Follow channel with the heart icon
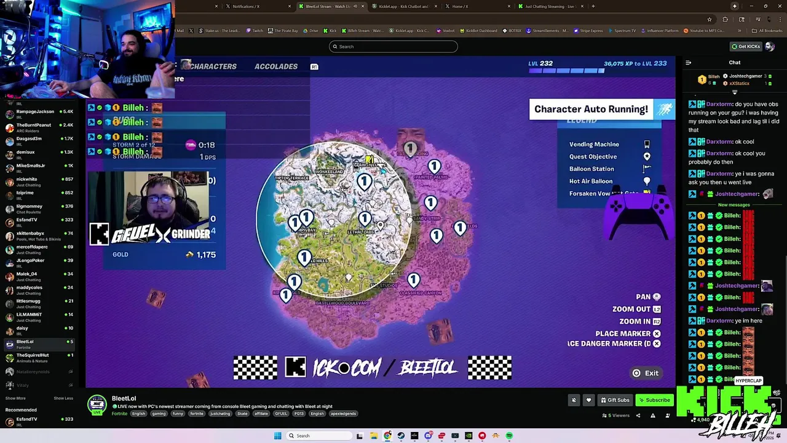This screenshot has width=787, height=443. click(x=588, y=400)
